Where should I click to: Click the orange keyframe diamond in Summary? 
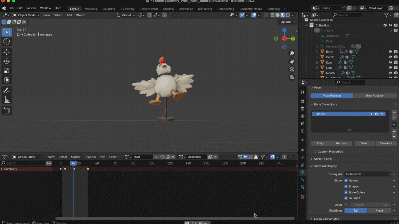pyautogui.click(x=88, y=169)
